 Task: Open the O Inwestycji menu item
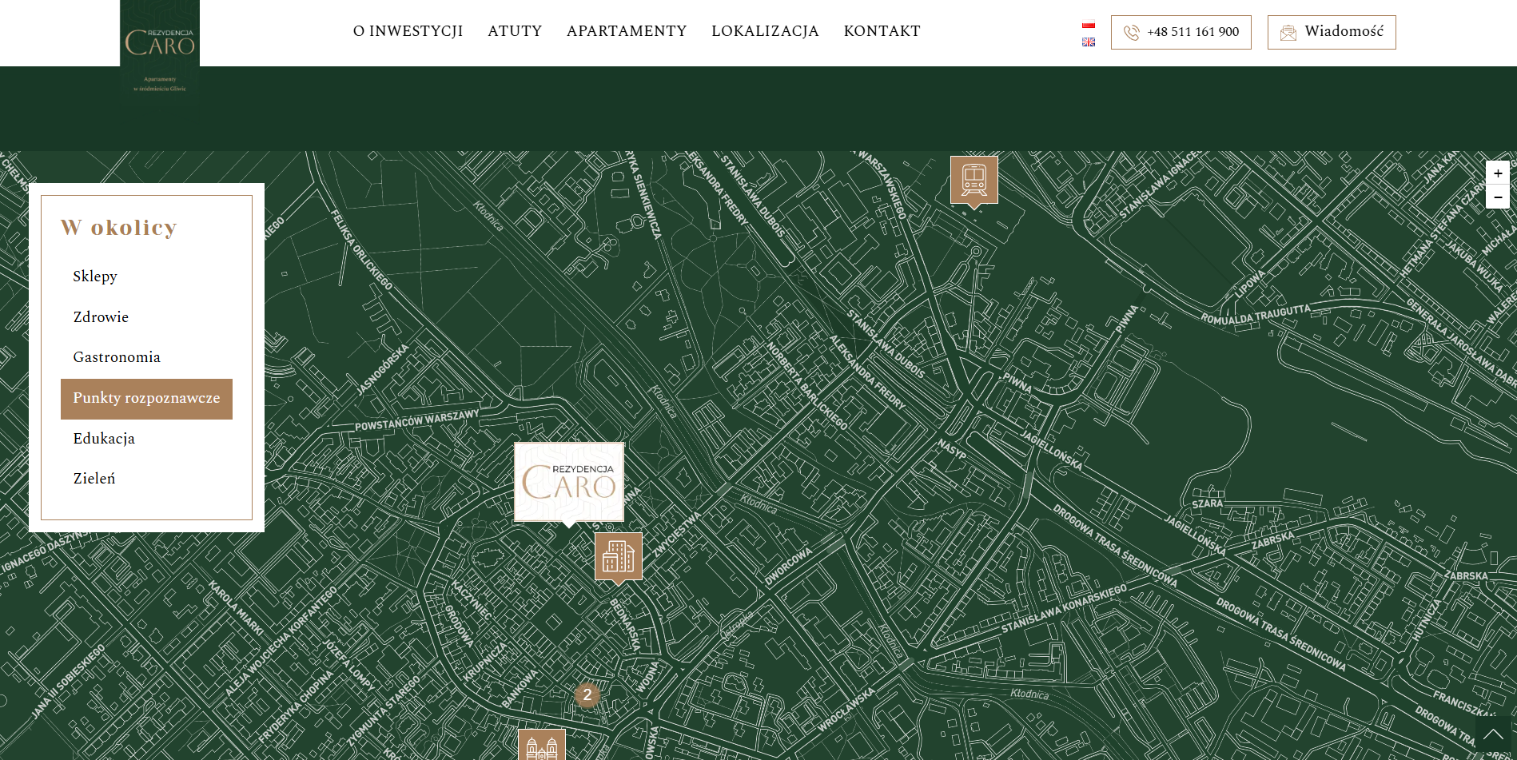(x=408, y=31)
